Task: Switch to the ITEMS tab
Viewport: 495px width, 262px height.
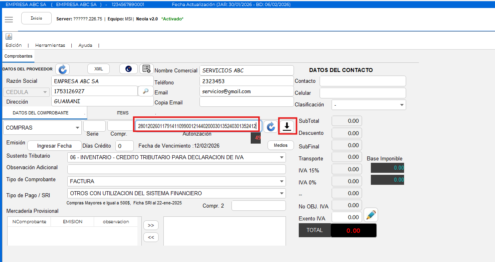Action: tap(123, 113)
